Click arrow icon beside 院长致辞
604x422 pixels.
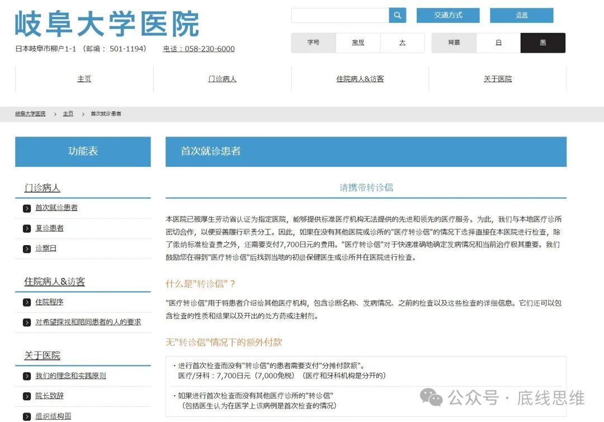pos(27,396)
